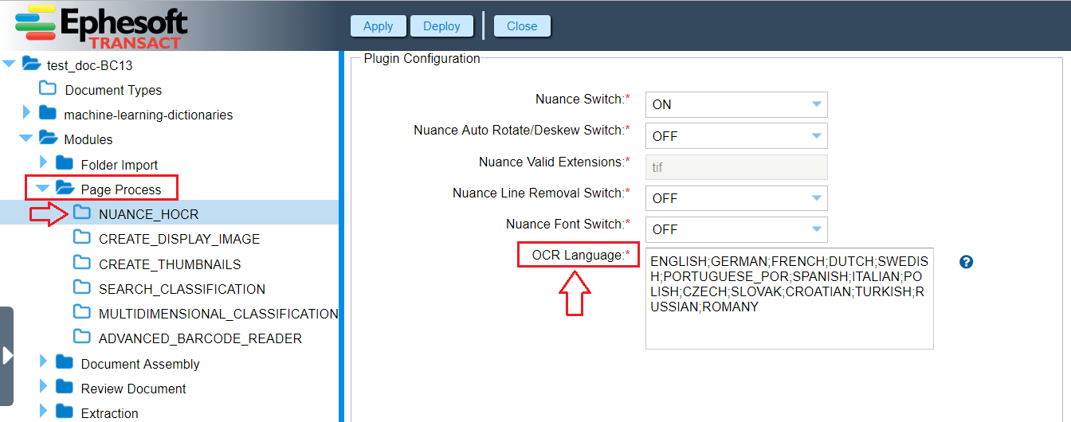Click the CREATE_DISPLAY_IMAGE folder icon
The width and height of the screenshot is (1071, 422).
point(82,237)
